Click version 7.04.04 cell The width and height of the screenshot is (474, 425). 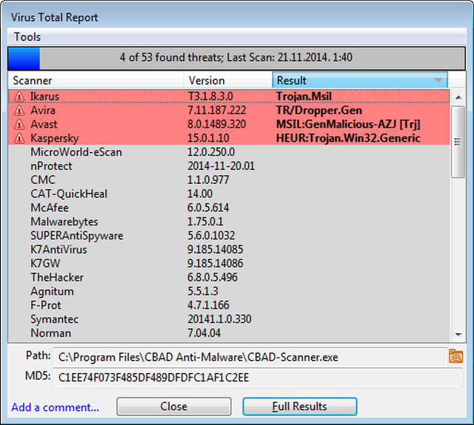pyautogui.click(x=204, y=333)
